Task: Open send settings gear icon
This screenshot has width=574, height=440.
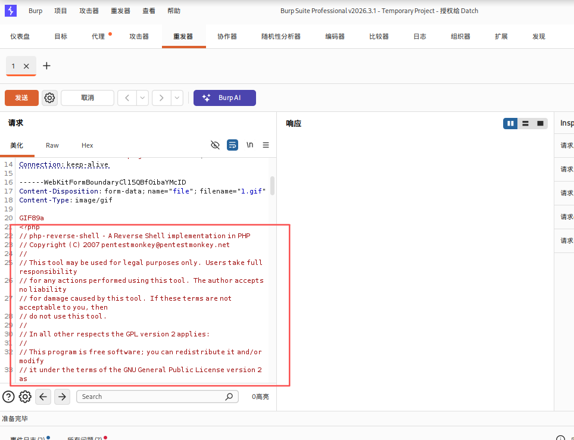Action: [x=49, y=98]
